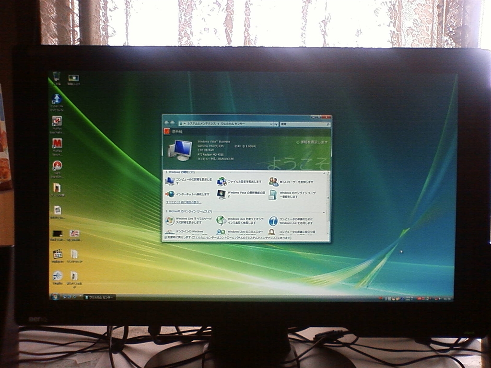
Task: Open インターネットへ接続します globe icon
Action: pos(170,194)
